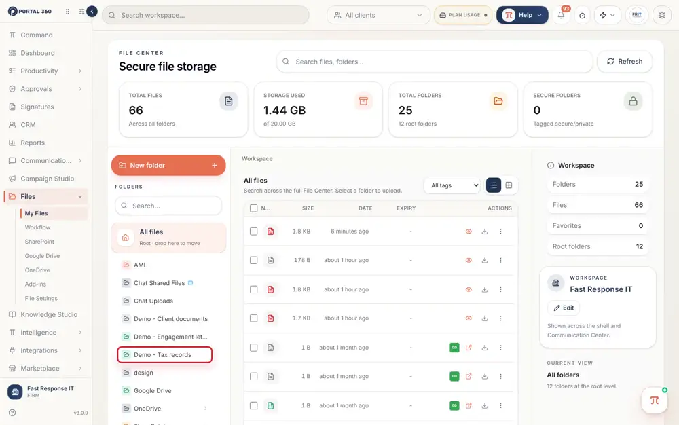Click the Search files, folders field

pos(435,62)
